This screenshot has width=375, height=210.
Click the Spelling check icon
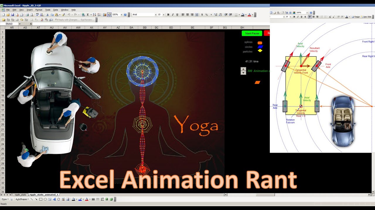click(x=37, y=15)
